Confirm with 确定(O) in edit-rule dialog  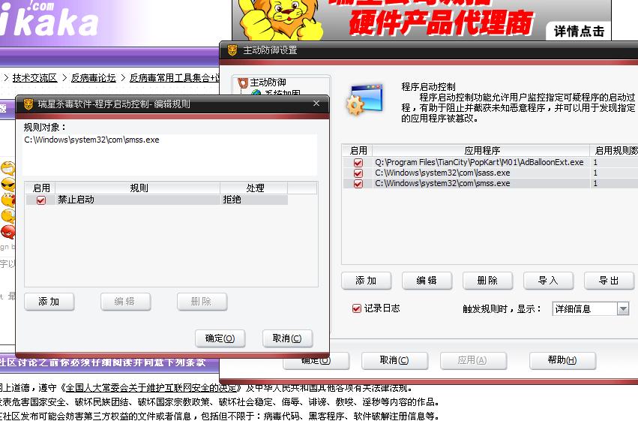click(220, 338)
